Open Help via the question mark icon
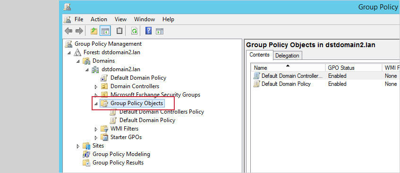The image size is (400, 173). [148, 31]
